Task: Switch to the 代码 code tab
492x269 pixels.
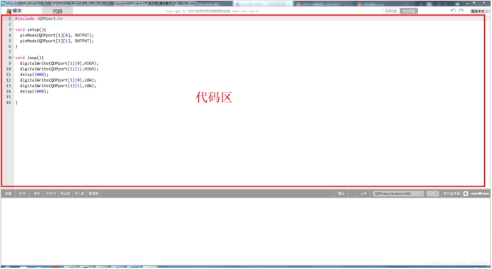Action: [x=58, y=11]
